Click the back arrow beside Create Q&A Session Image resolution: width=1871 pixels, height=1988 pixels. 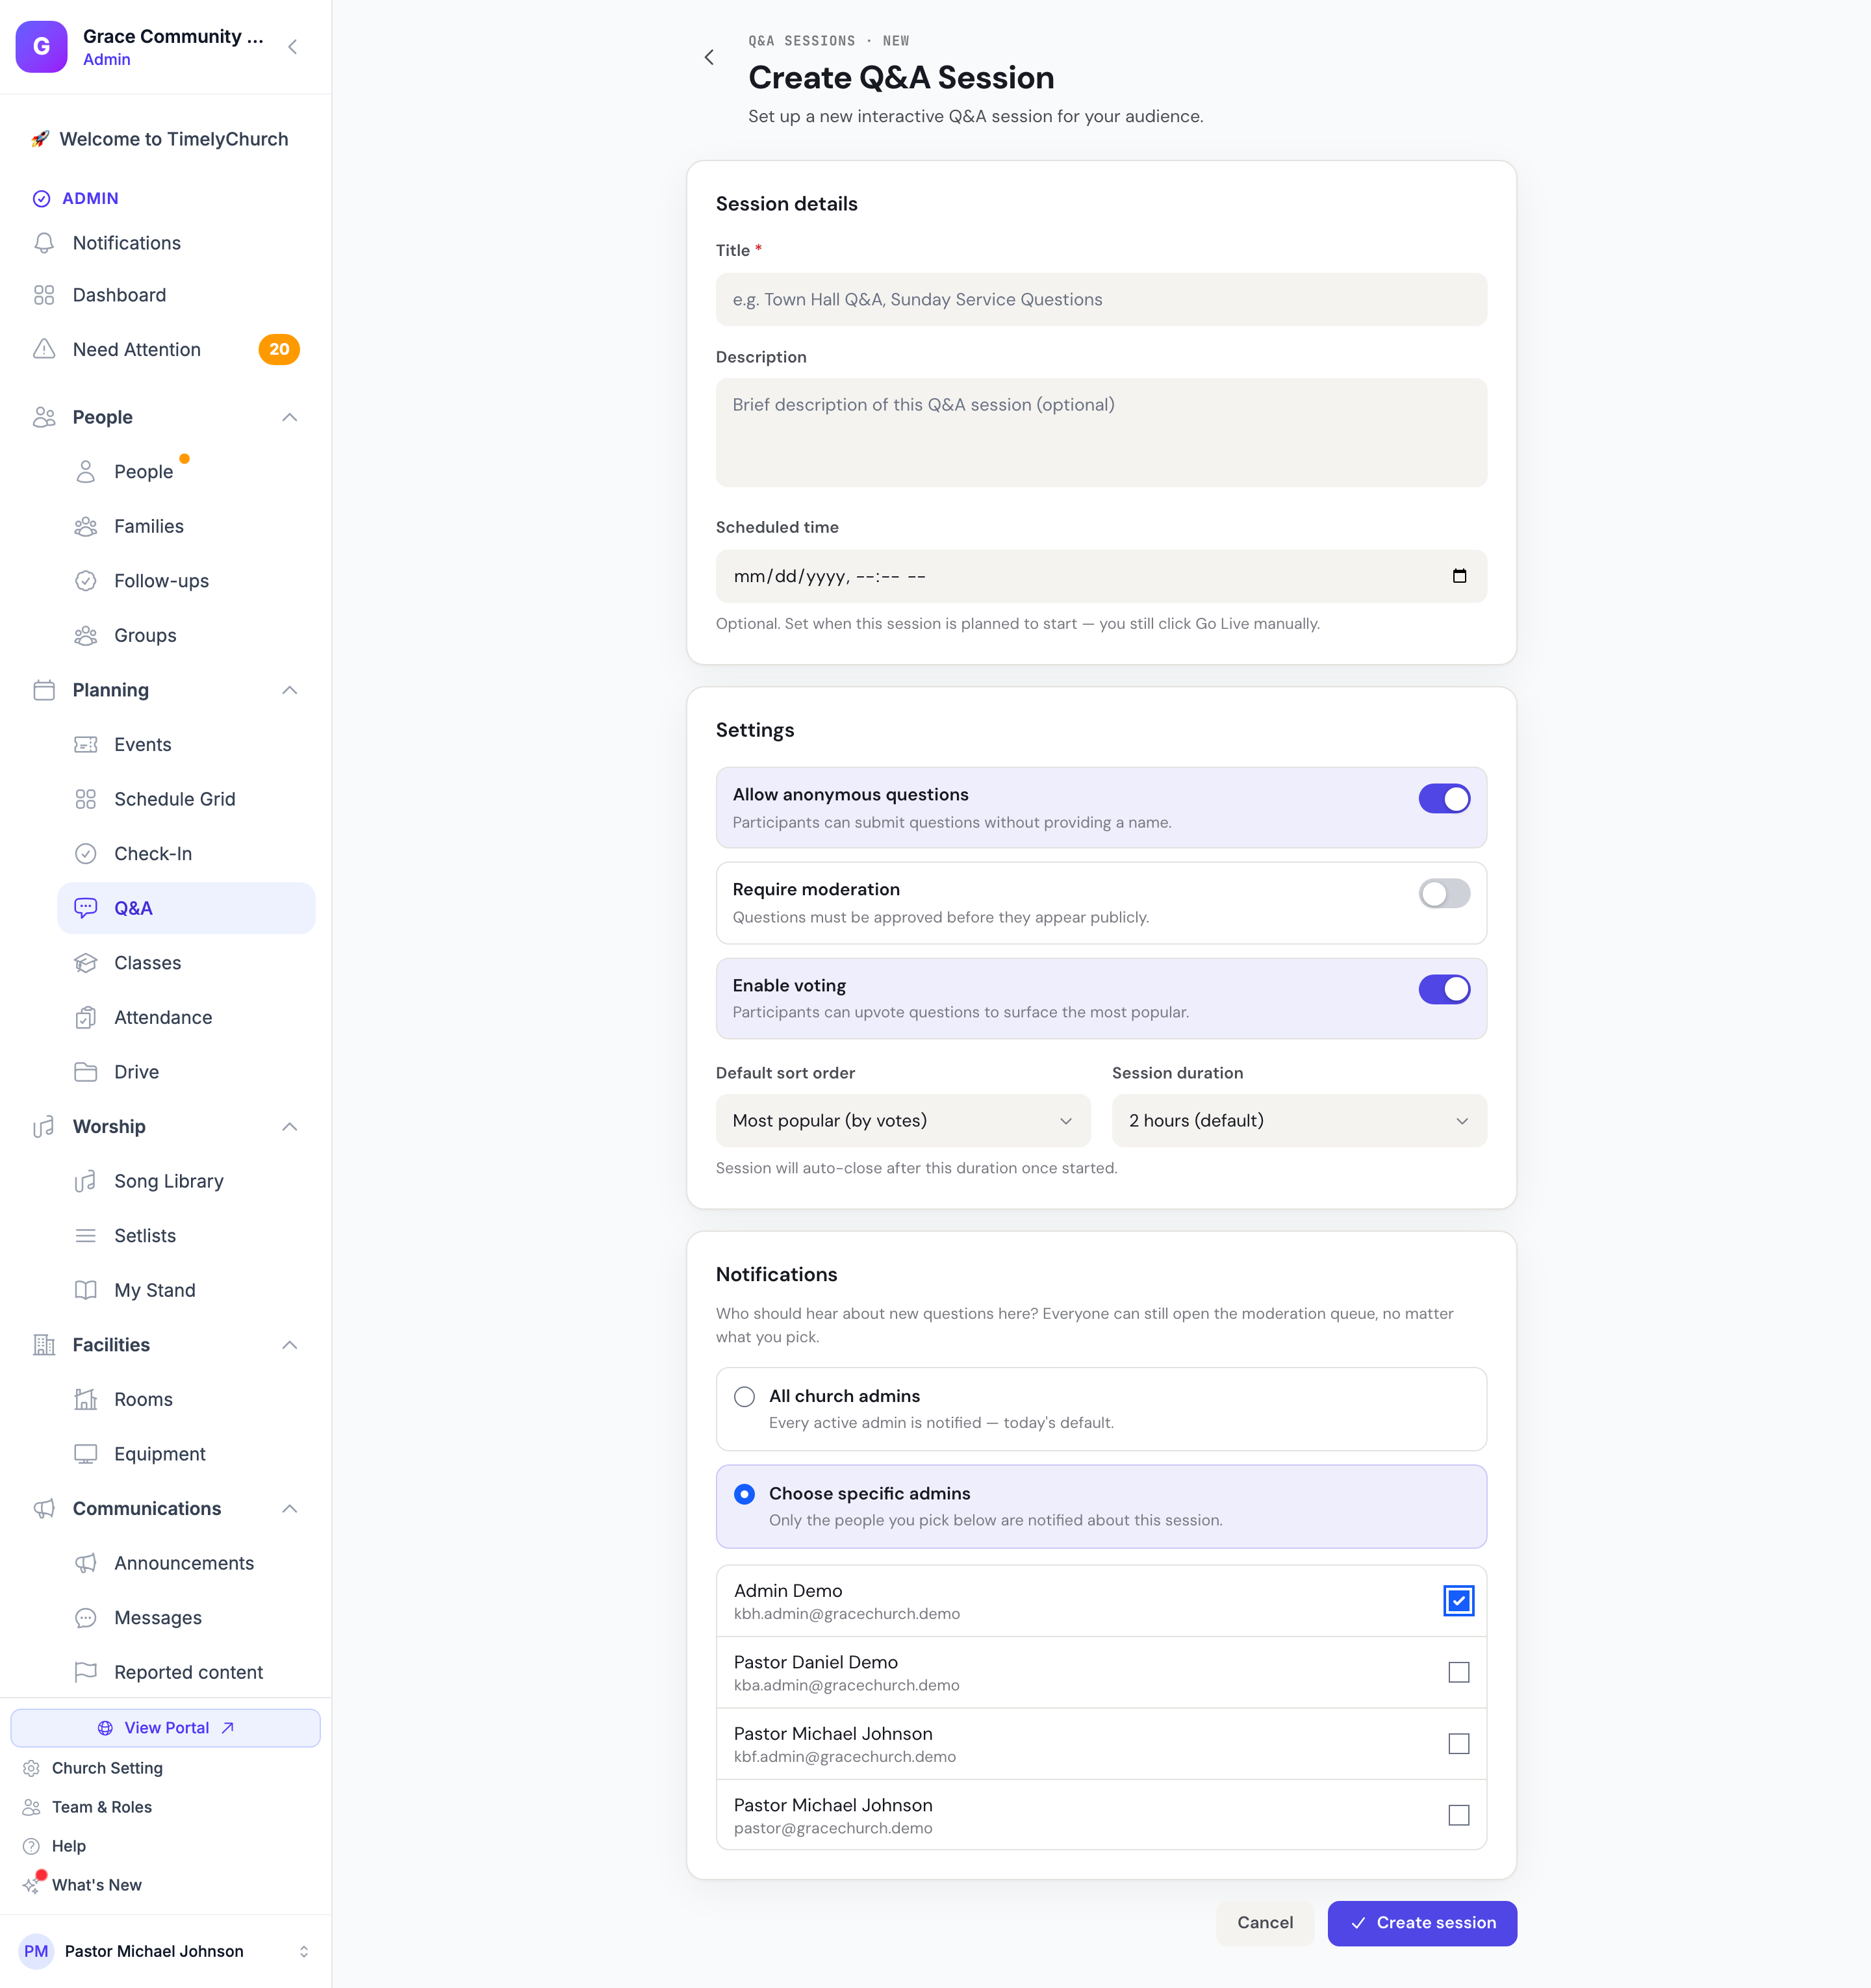coord(709,58)
